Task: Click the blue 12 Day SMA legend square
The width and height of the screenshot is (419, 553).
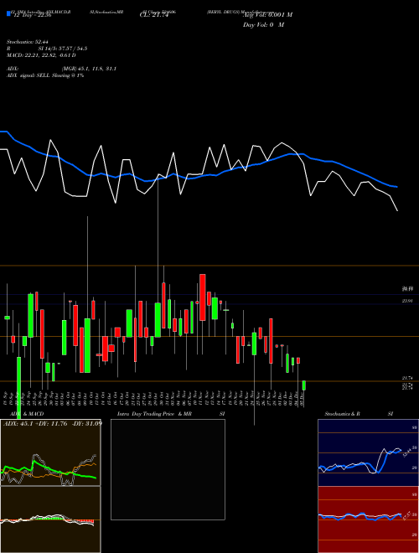Action: (x=9, y=13)
